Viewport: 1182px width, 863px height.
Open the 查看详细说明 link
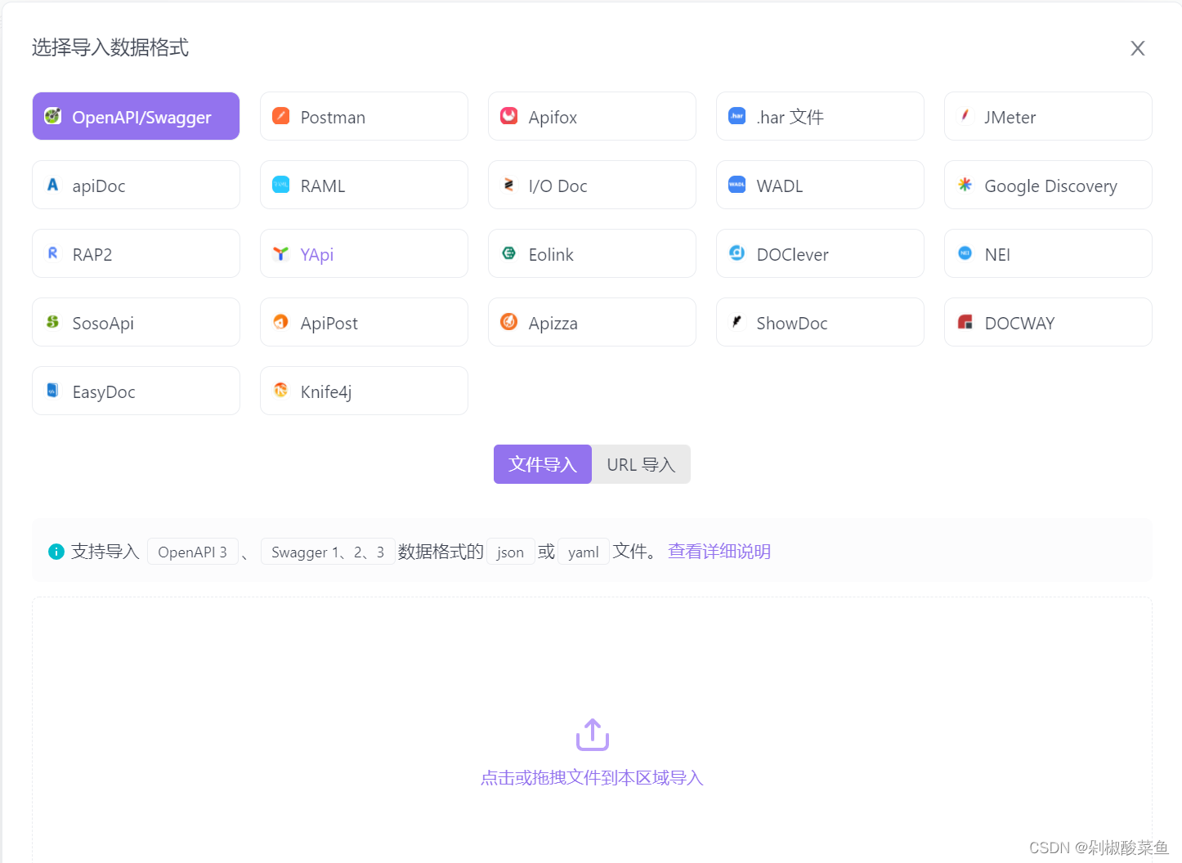click(x=719, y=552)
